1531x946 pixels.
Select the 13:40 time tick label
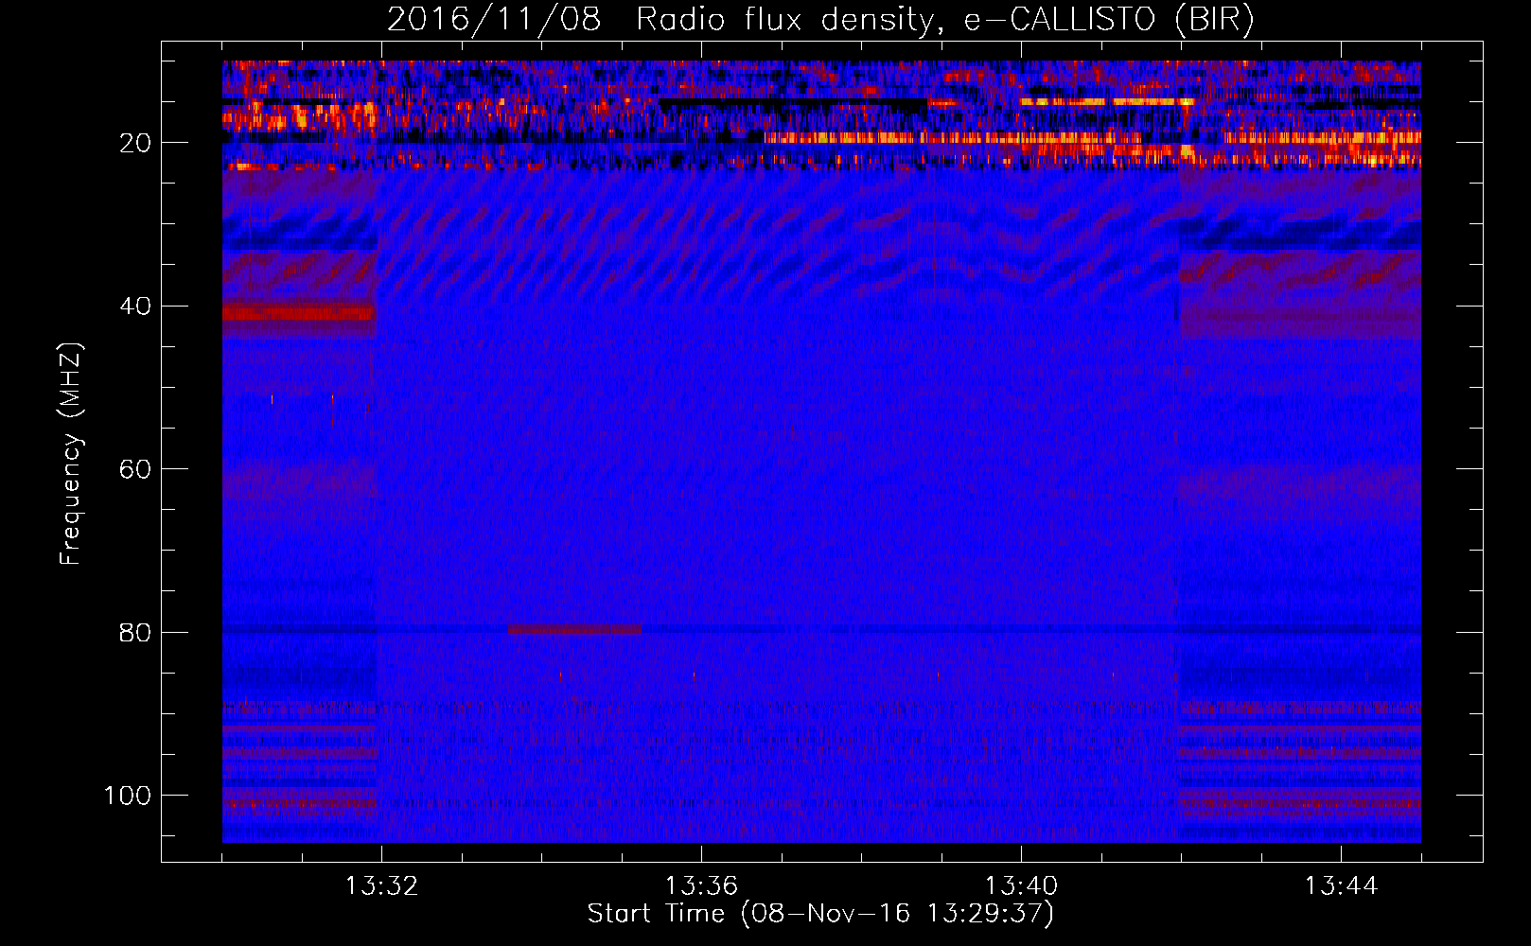point(1021,886)
